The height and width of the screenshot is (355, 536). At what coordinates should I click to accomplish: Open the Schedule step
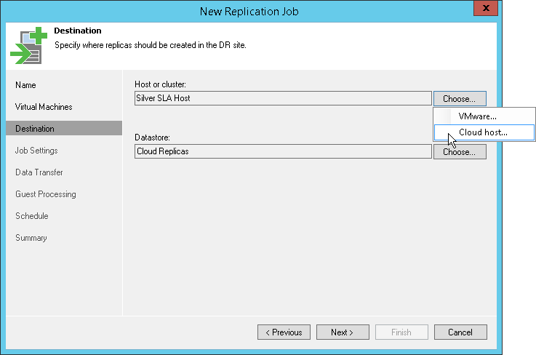[x=32, y=216]
